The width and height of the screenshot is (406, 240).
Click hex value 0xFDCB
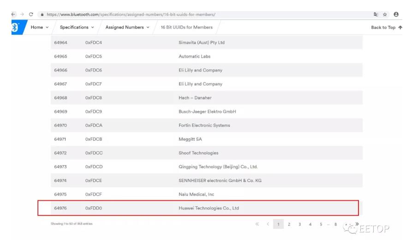tap(94, 139)
